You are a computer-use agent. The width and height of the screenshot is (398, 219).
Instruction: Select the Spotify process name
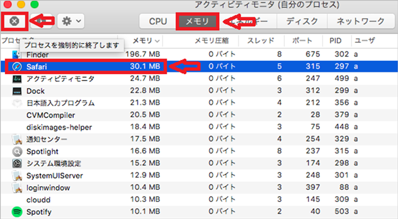(39, 212)
